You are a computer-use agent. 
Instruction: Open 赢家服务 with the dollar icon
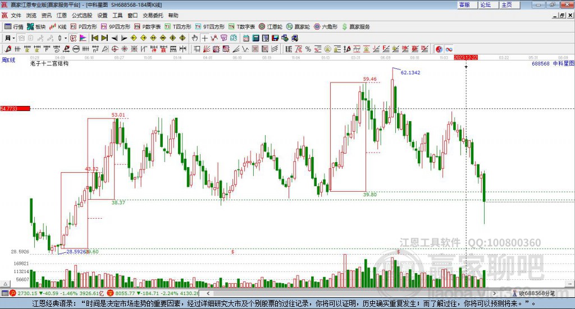pos(355,27)
